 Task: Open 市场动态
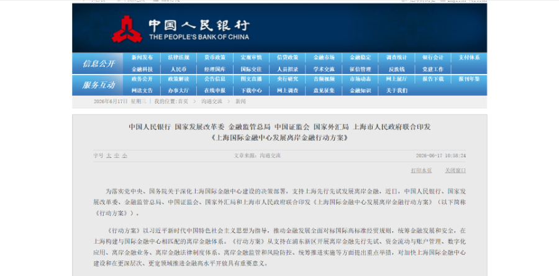coord(360,79)
